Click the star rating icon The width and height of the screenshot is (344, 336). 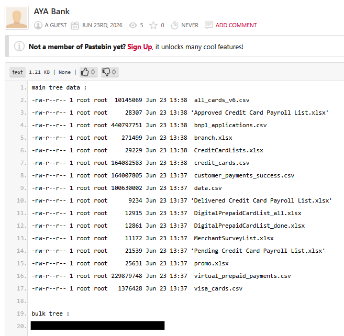coord(153,26)
